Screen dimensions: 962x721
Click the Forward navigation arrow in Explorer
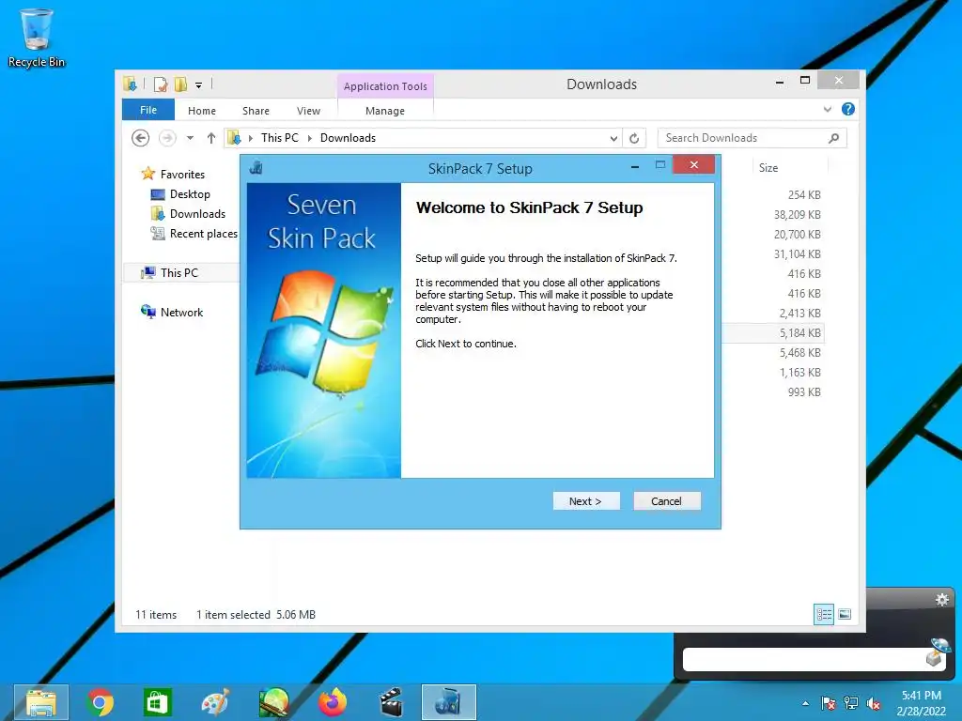[x=167, y=138]
